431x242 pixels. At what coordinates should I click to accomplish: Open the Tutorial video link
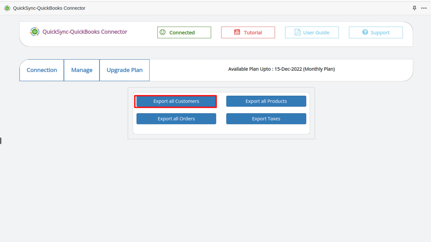253,33
